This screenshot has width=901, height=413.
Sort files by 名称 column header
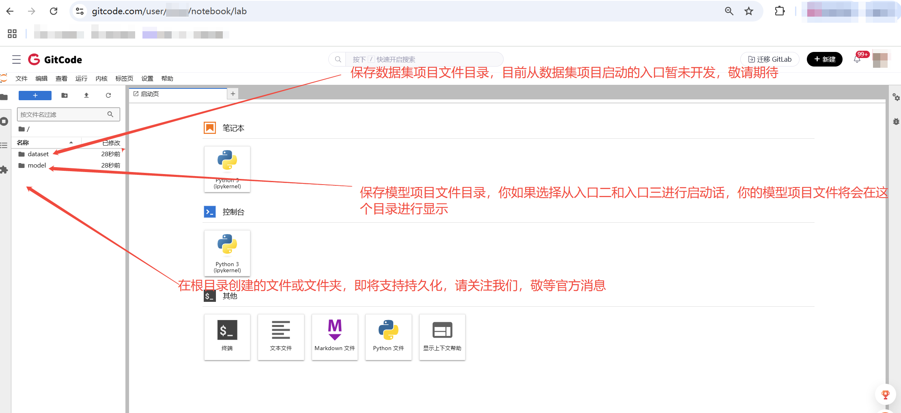(23, 142)
